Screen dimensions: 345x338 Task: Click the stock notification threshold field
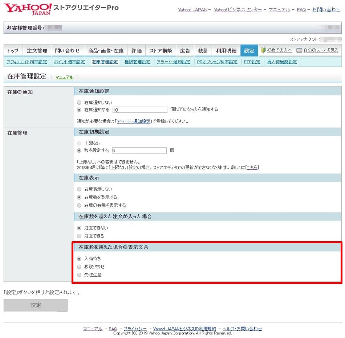[140, 110]
